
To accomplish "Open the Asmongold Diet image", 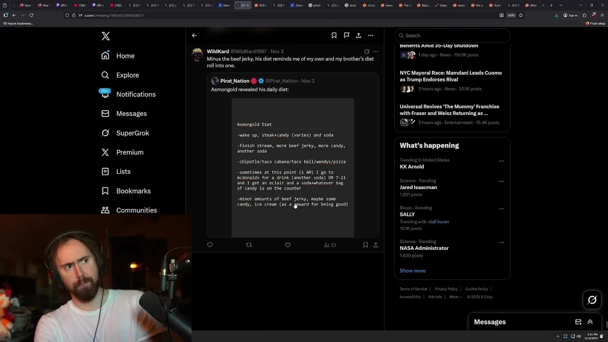I will click(293, 168).
